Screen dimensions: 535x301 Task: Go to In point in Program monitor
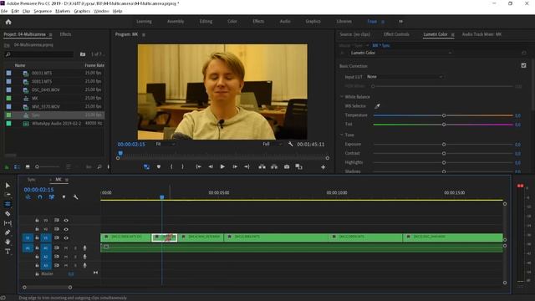pos(198,166)
